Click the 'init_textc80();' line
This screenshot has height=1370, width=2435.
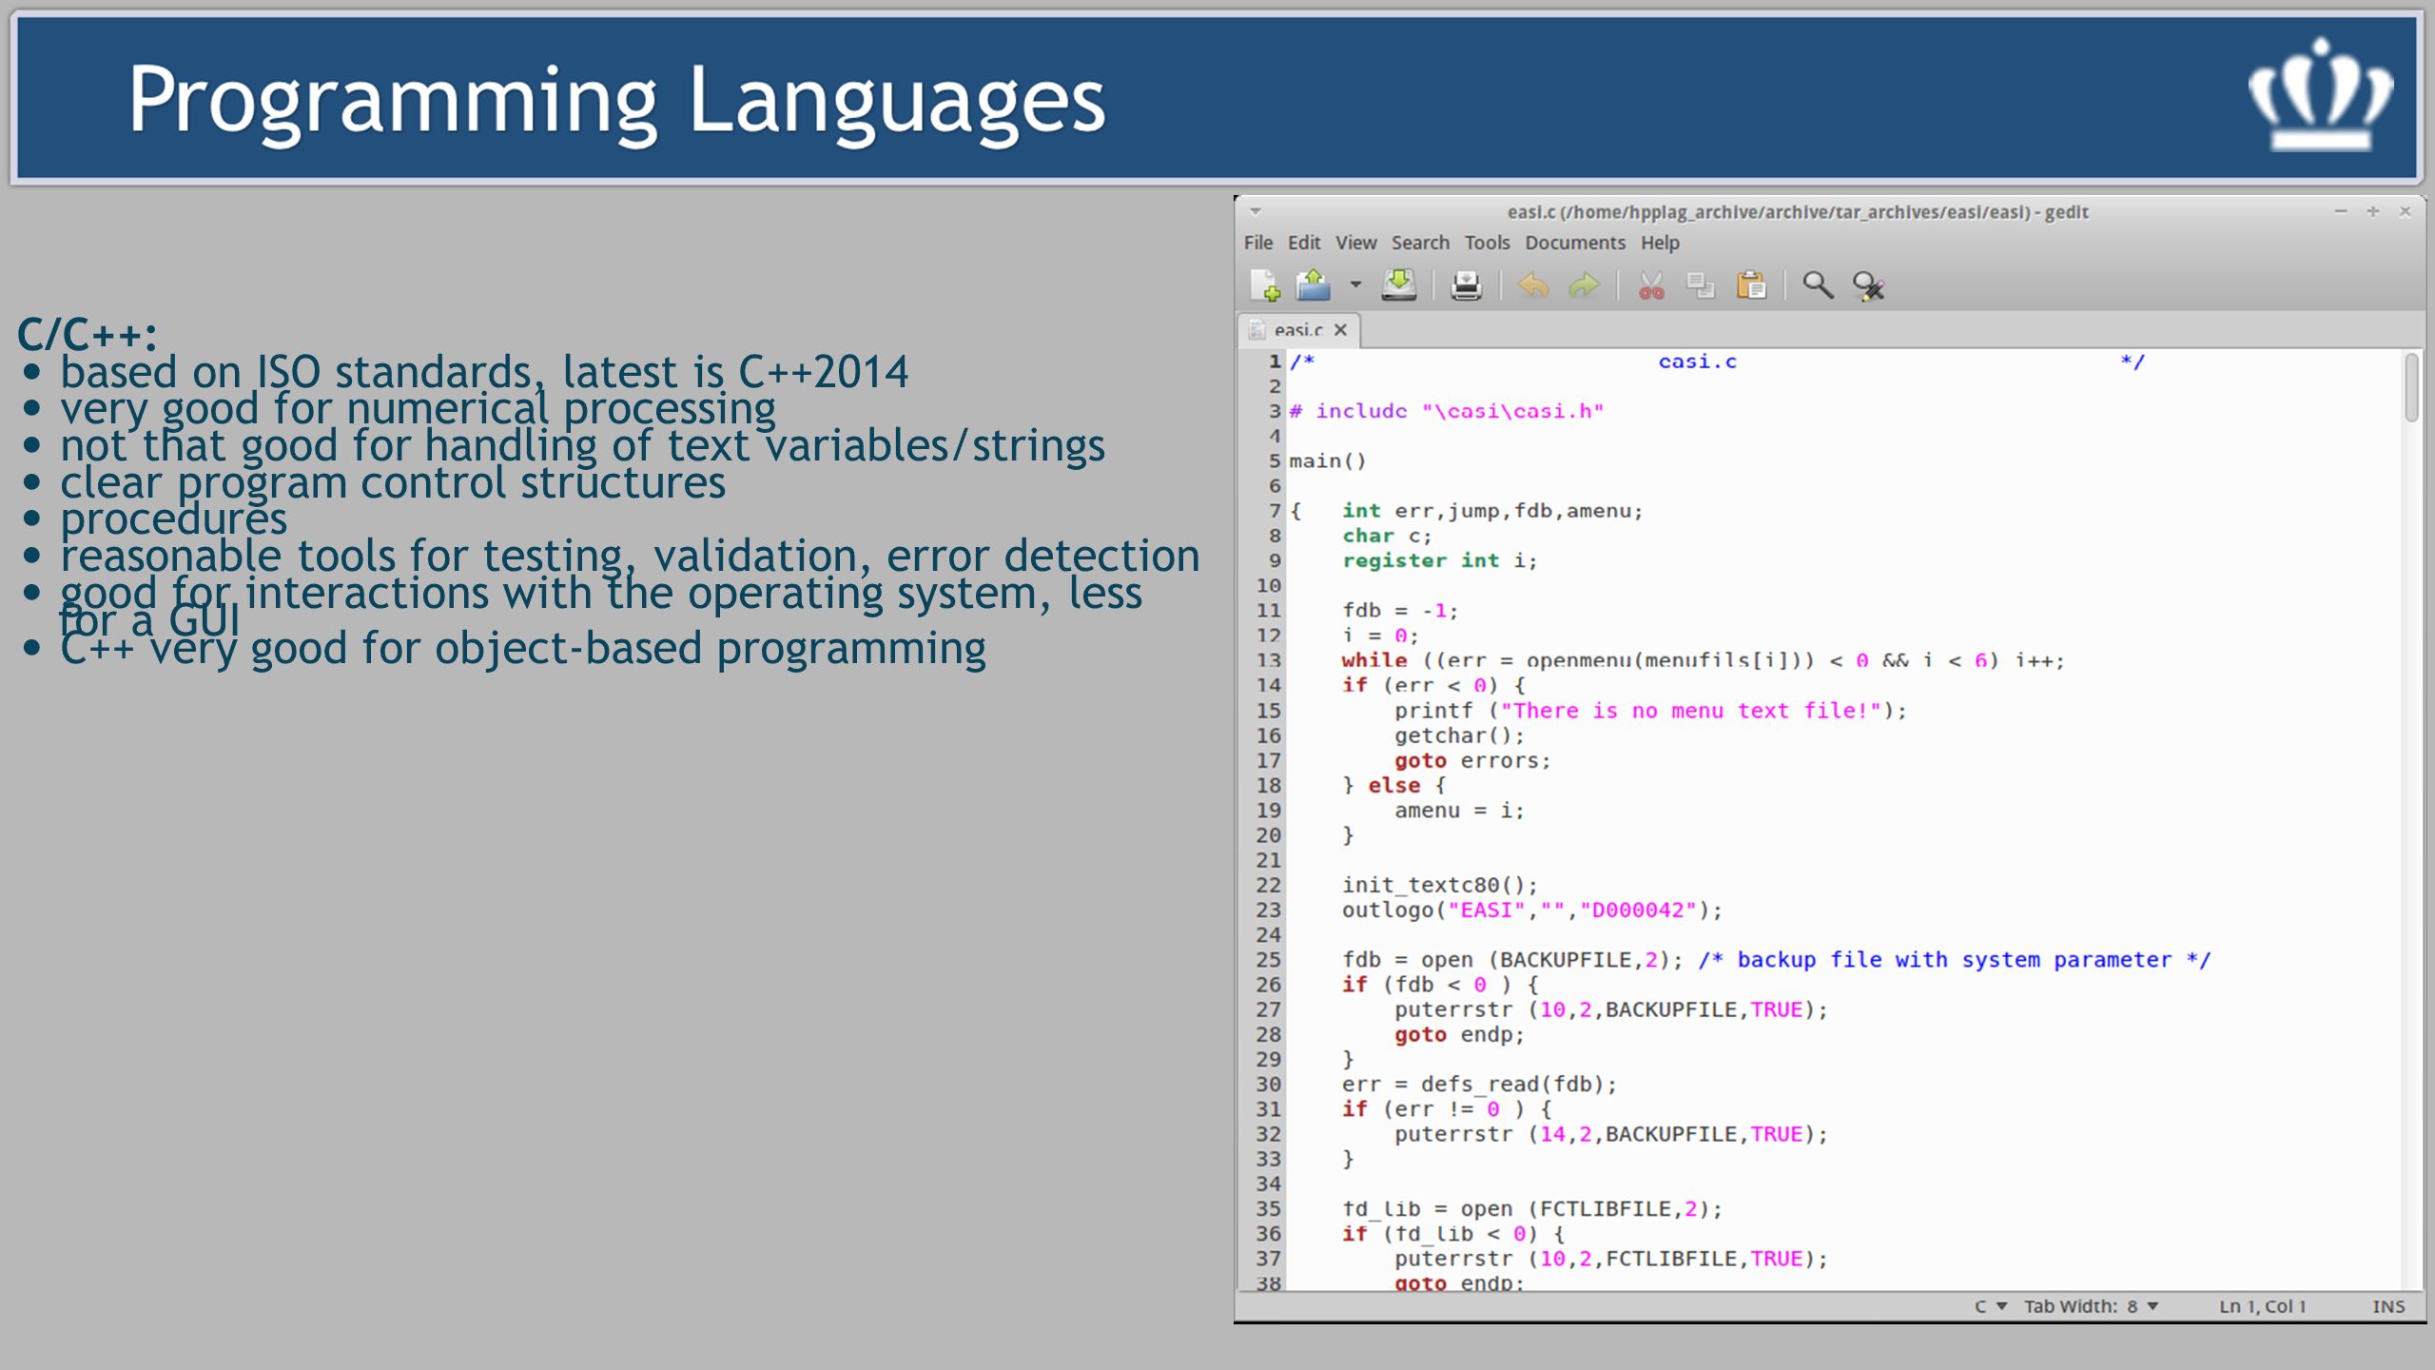pos(1439,885)
